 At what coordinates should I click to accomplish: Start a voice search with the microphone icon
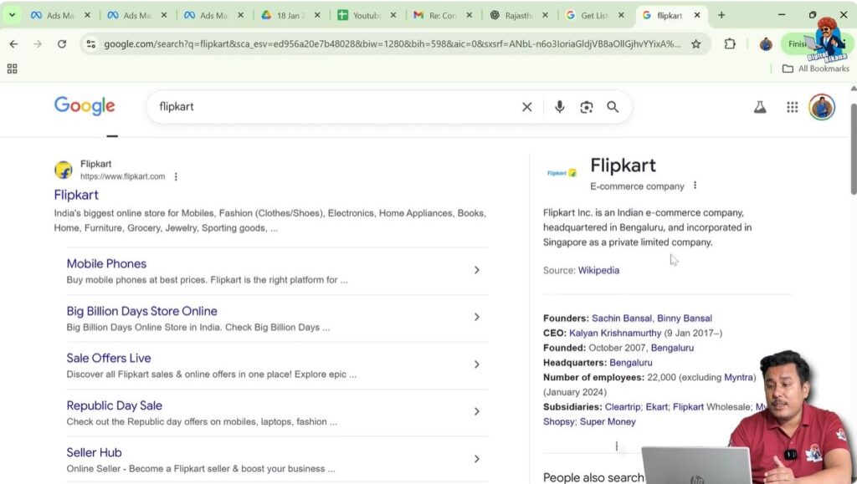pos(559,107)
